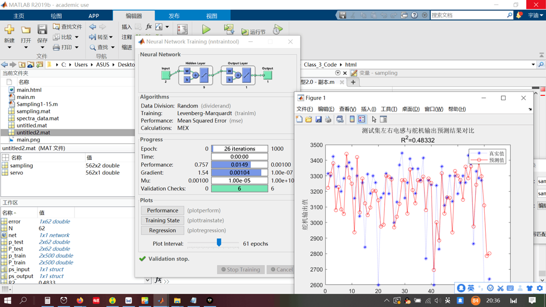Add a new editor tab with plus
This screenshot has width=546, height=307.
click(x=353, y=82)
